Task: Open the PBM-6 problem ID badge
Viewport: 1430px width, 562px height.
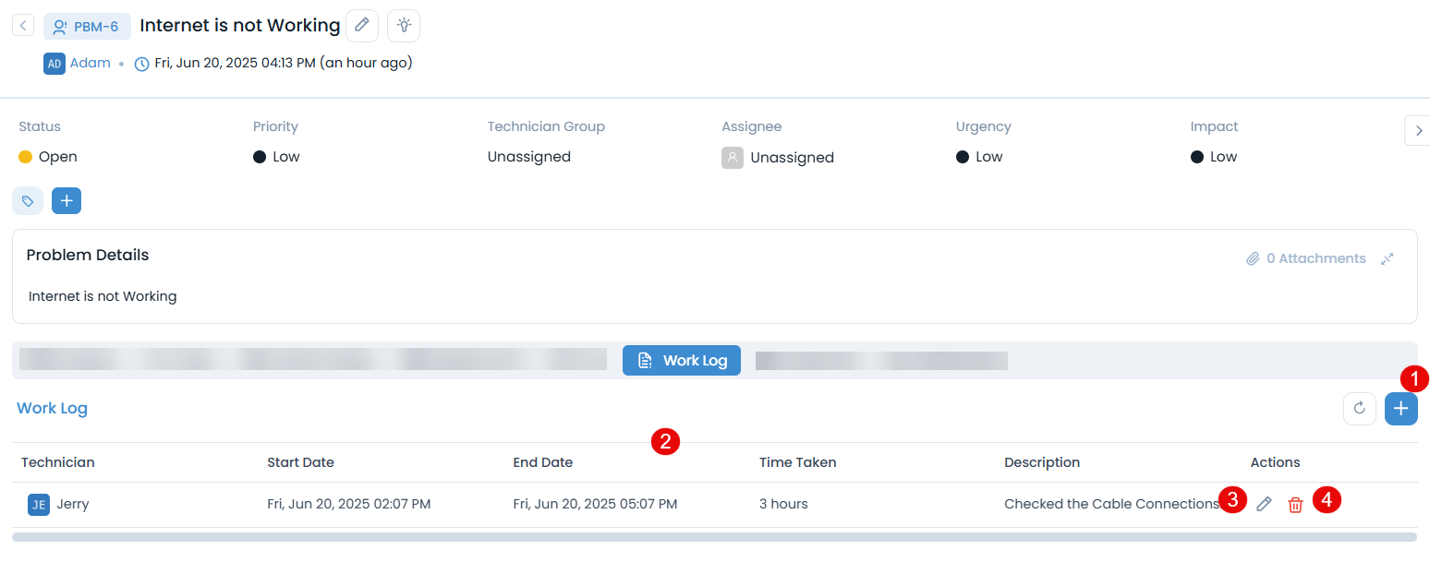Action: (87, 27)
